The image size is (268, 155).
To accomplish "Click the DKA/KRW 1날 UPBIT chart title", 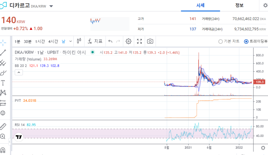I will [50, 52].
